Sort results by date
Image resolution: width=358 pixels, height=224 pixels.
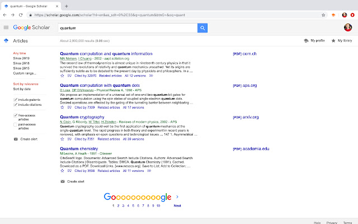coord(22,89)
